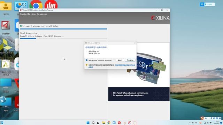Click the SDx Family development environments banner
This screenshot has height=125, width=223.
click(139, 94)
